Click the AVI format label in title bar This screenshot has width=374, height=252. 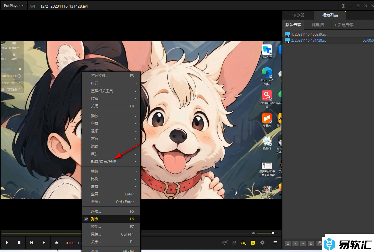pyautogui.click(x=32, y=6)
